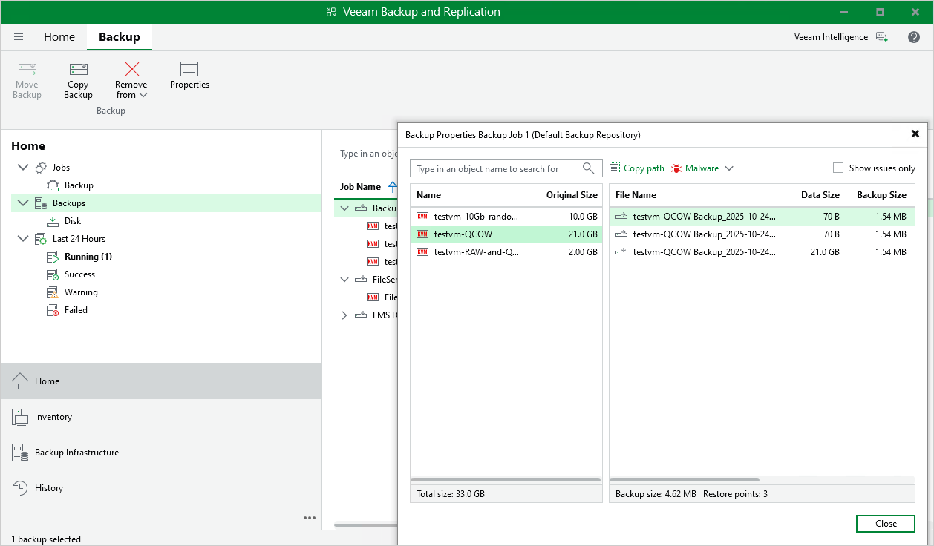934x546 pixels.
Task: Click the Move Backup ribbon icon
Action: [27, 69]
